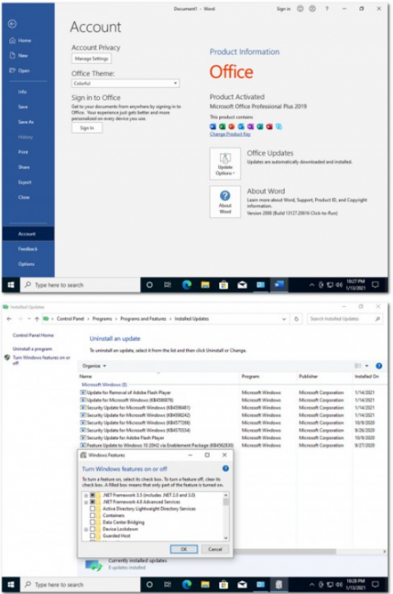
Task: Open address bar history dropdown in Installed Updates
Action: coord(284,319)
